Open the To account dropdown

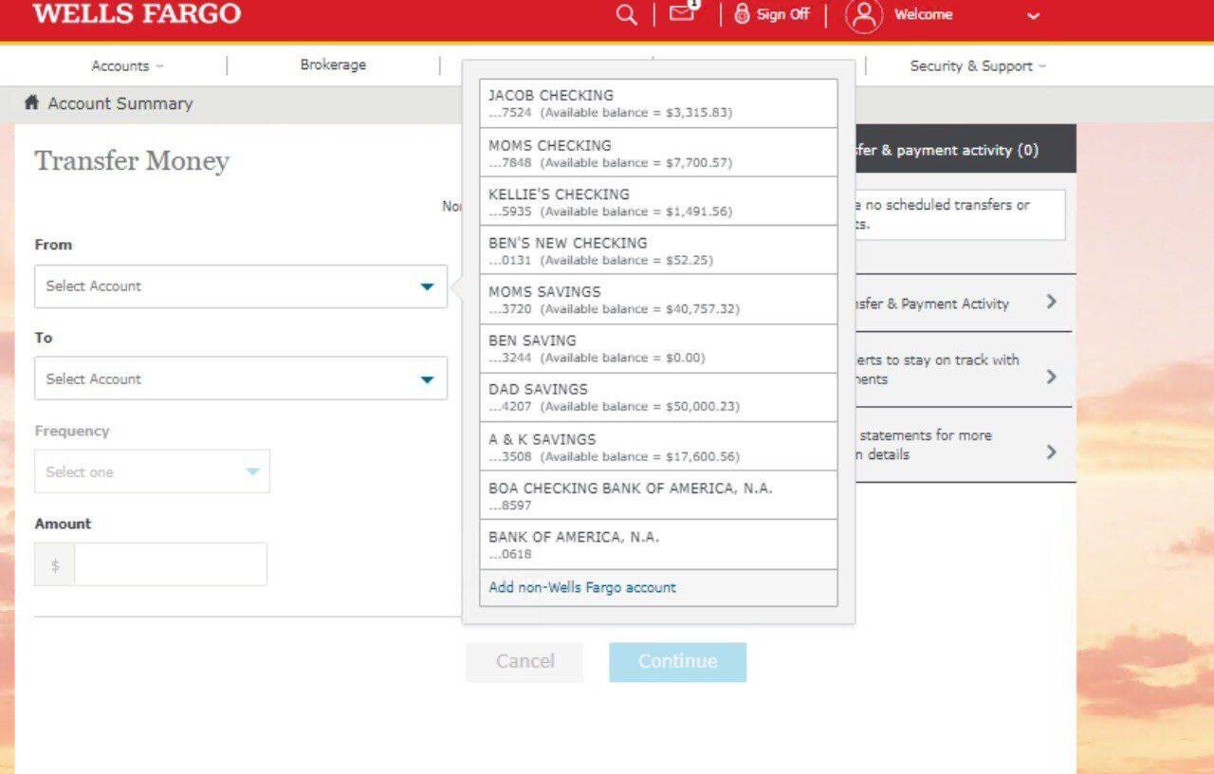[x=241, y=378]
